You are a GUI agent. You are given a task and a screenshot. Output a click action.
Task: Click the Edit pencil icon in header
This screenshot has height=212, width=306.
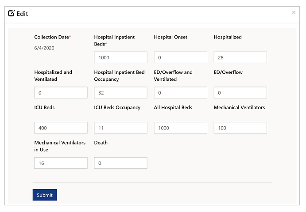(x=12, y=14)
